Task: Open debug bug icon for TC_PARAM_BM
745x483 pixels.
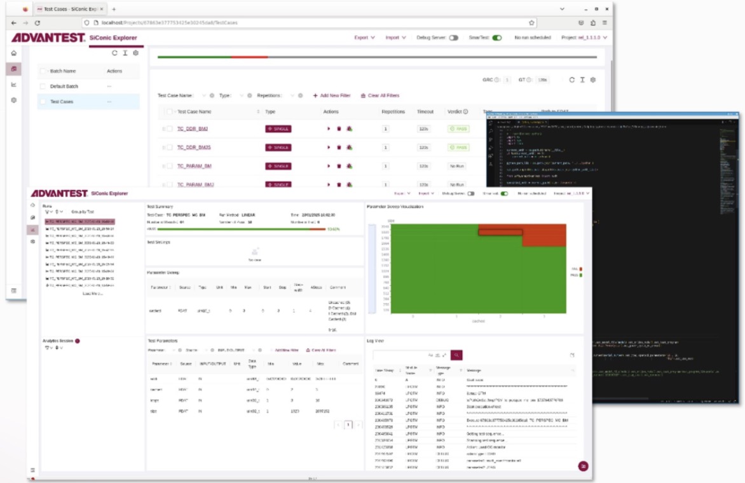Action: pyautogui.click(x=349, y=167)
